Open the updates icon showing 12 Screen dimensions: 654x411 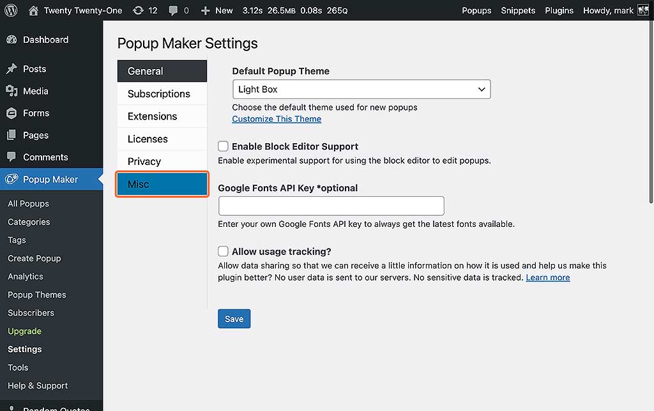(138, 10)
